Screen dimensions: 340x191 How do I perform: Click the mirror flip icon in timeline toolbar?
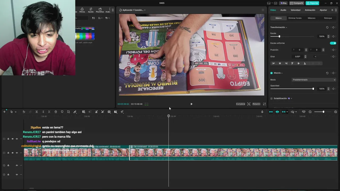(x=75, y=112)
